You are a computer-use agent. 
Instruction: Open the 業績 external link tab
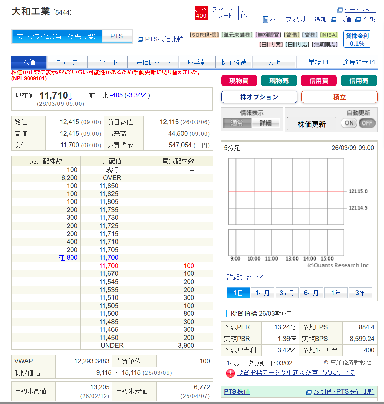pyautogui.click(x=318, y=62)
